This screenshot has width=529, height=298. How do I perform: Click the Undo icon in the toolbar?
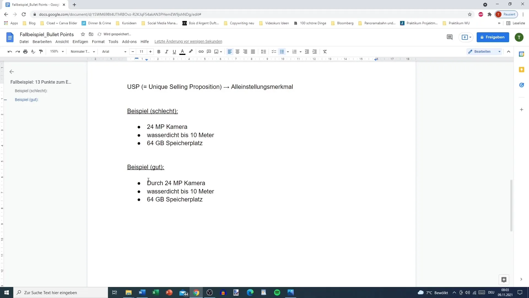[x=10, y=52]
